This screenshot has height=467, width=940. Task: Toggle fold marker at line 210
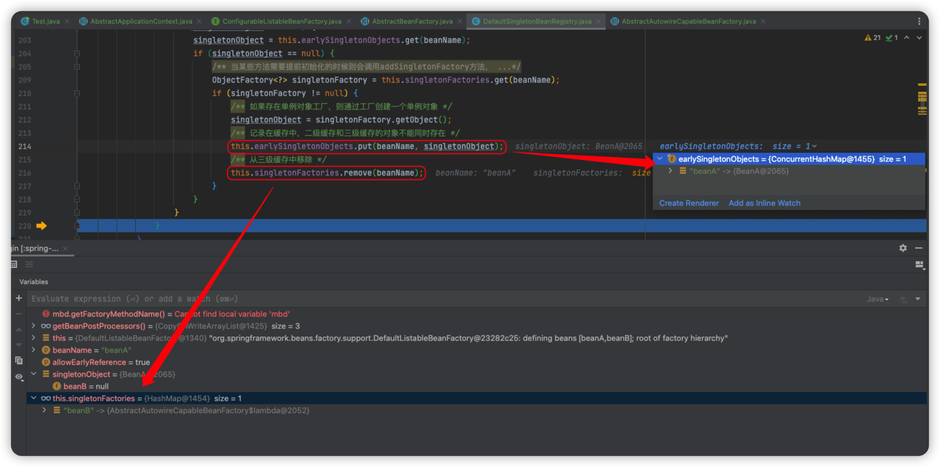pyautogui.click(x=77, y=94)
